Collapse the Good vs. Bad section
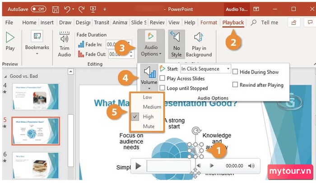This screenshot has width=316, height=183. pos(5,76)
